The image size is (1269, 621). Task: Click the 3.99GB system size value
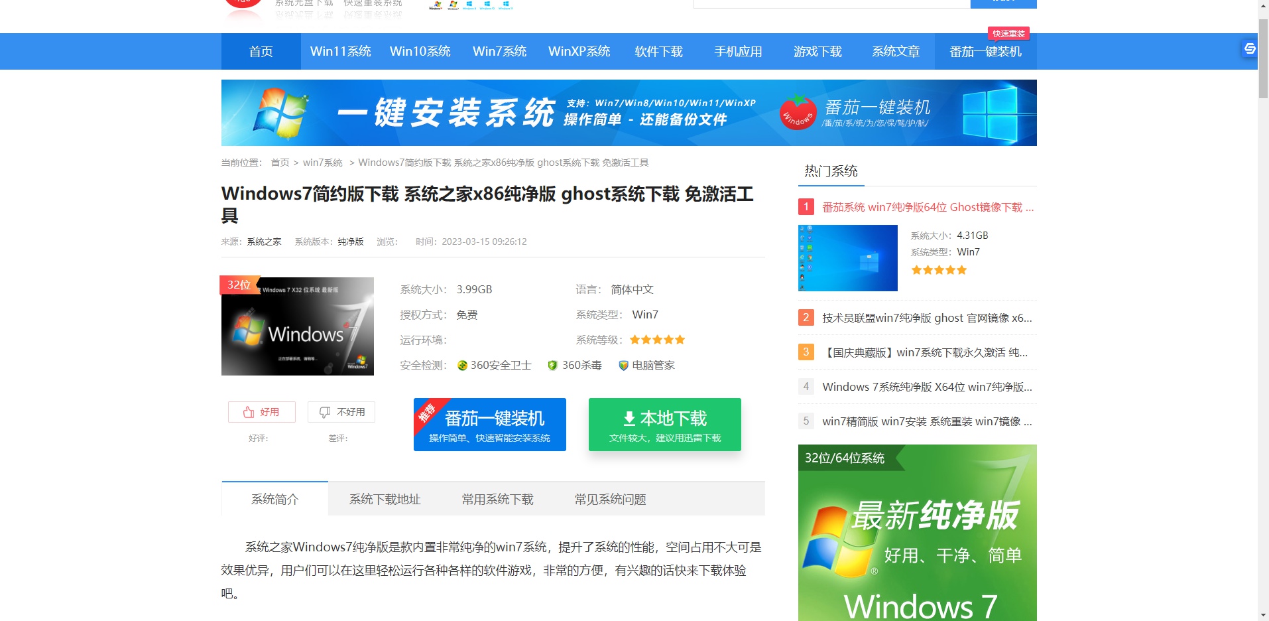(x=474, y=289)
